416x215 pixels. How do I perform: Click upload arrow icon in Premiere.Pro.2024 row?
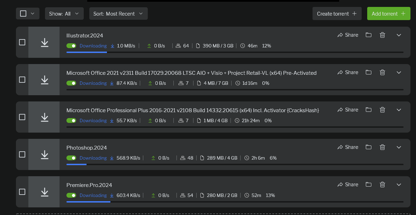coord(154,195)
